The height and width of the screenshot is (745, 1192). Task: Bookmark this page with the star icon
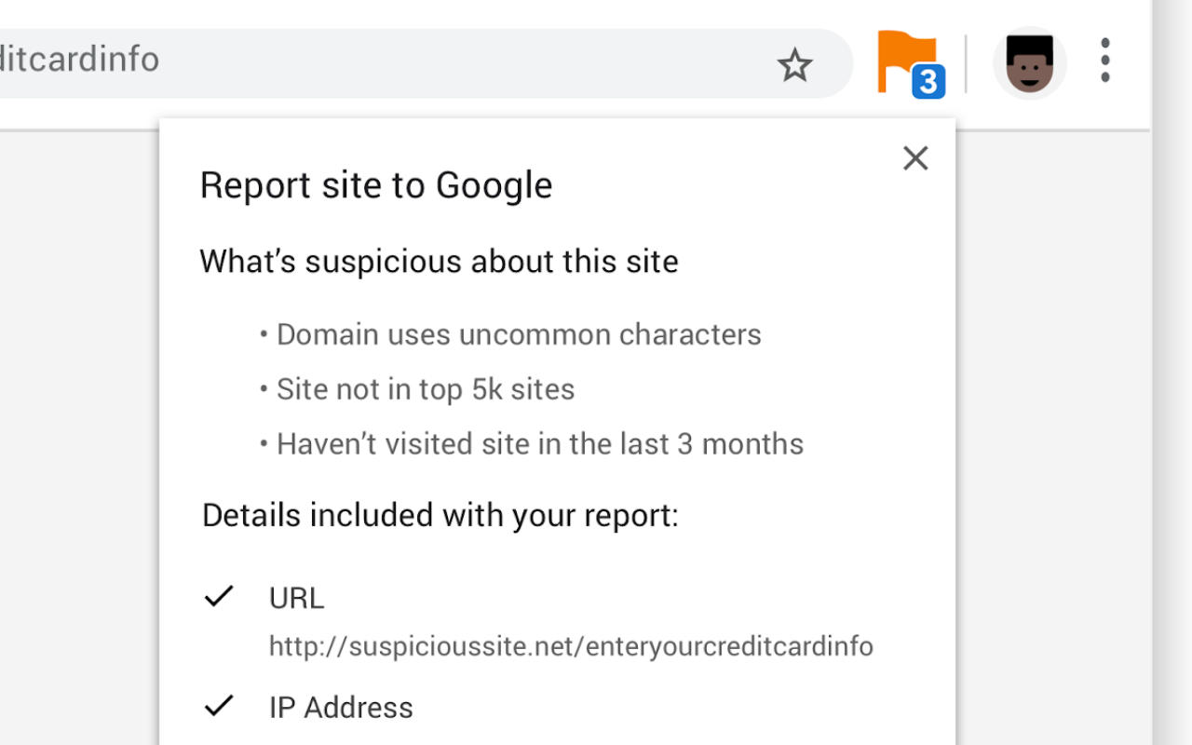(x=794, y=65)
